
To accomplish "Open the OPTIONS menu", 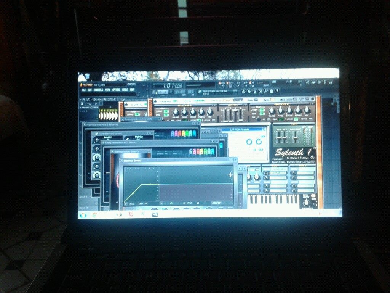I will (116, 90).
